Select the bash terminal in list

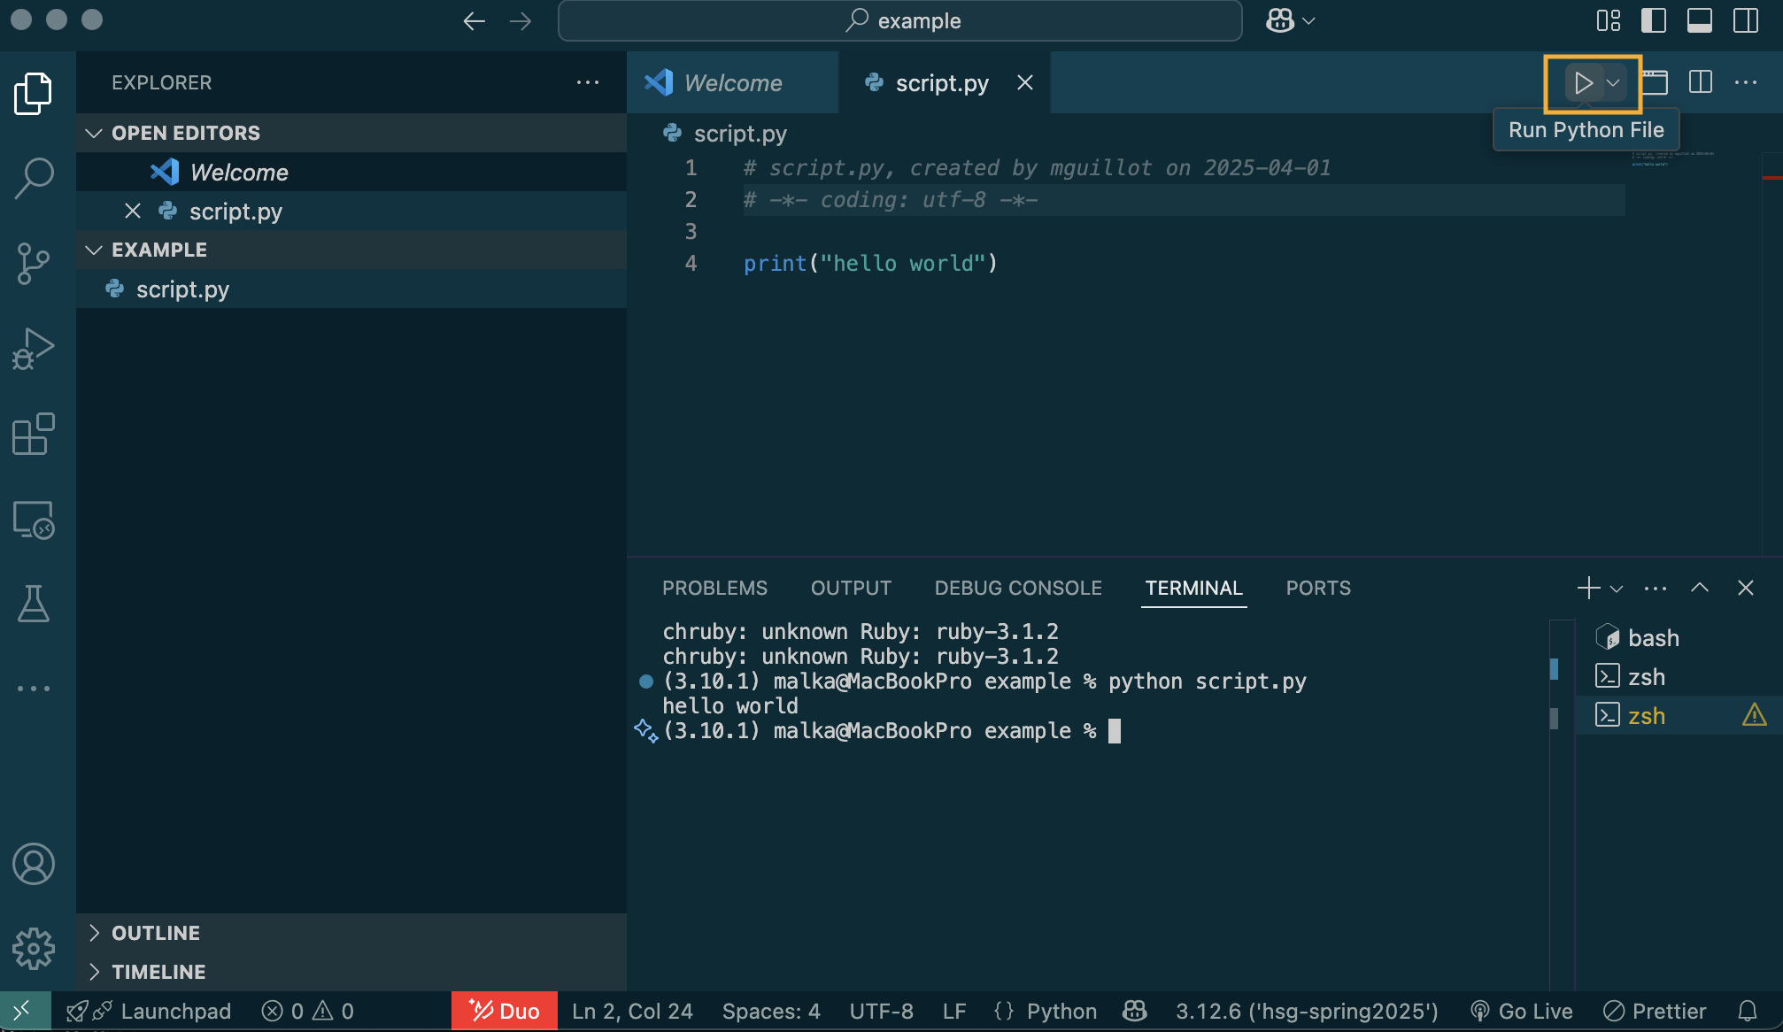(x=1653, y=638)
